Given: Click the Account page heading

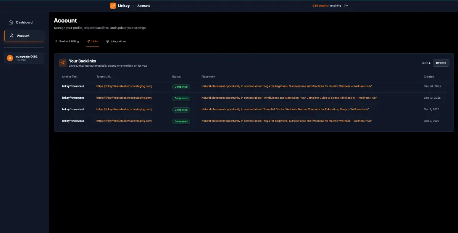Looking at the screenshot, I should (x=65, y=21).
